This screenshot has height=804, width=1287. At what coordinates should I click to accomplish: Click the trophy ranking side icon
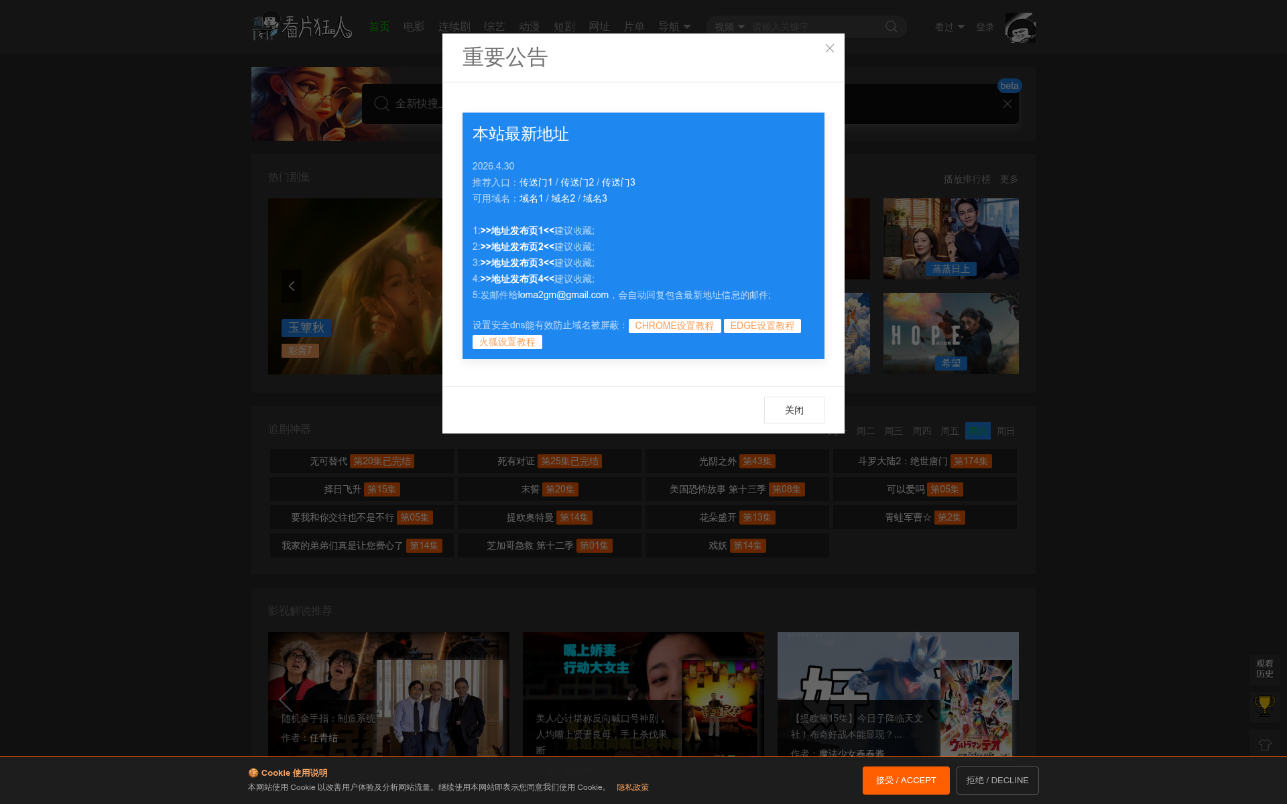tap(1264, 706)
